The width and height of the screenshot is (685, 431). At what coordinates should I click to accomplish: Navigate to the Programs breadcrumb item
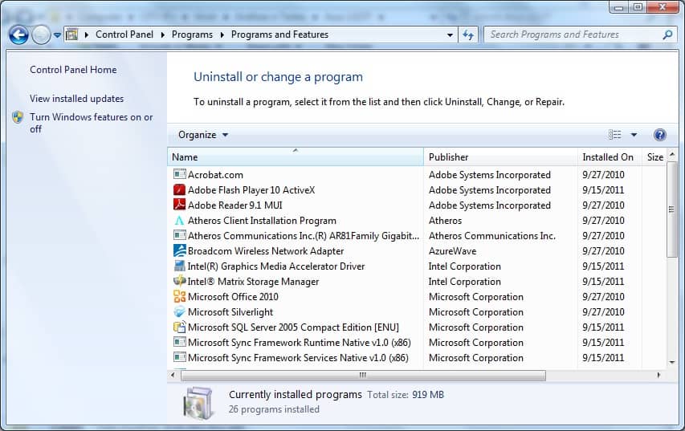click(x=192, y=35)
